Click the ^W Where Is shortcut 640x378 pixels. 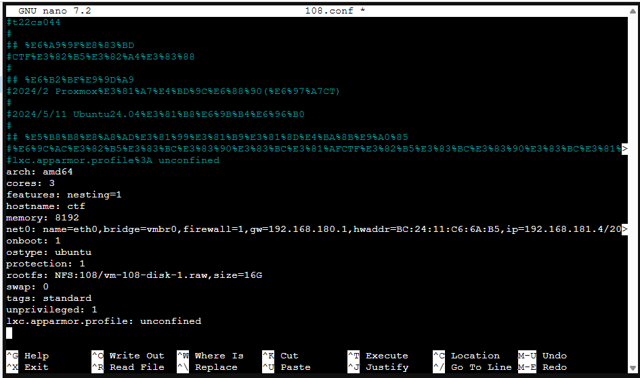(210, 356)
